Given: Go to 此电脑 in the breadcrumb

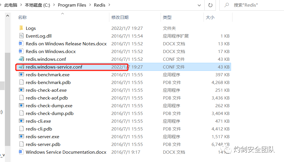Looking at the screenshot, I should point(11,5).
